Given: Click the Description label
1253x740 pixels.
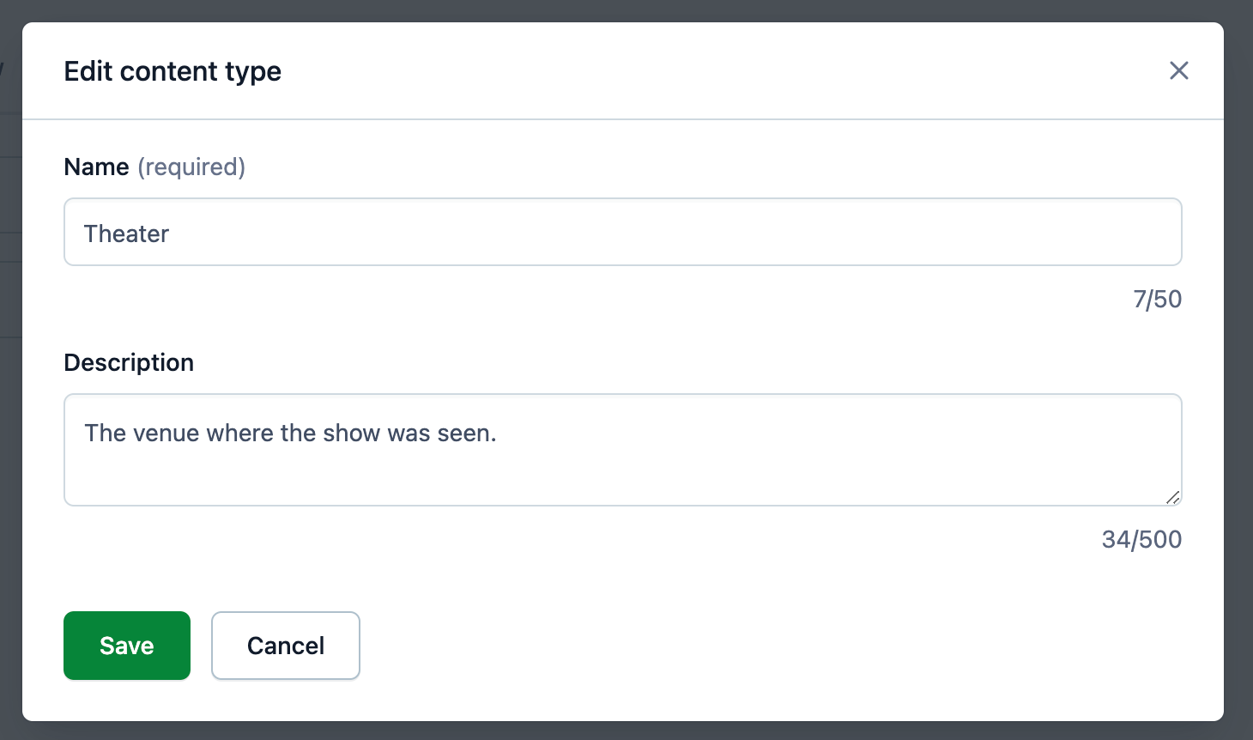Looking at the screenshot, I should pyautogui.click(x=128, y=362).
